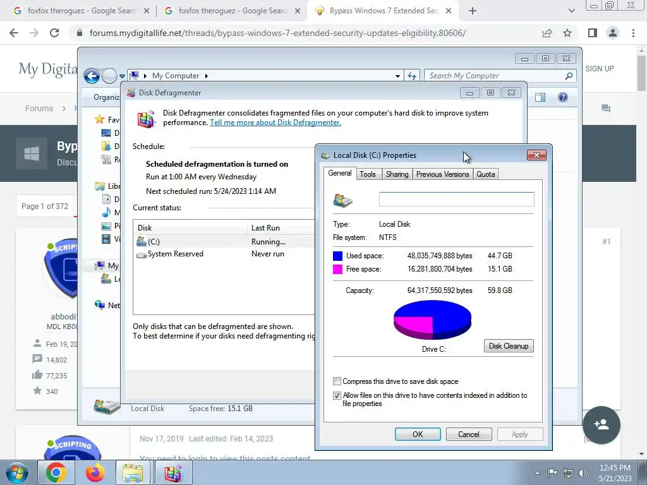Viewport: 647px width, 485px height.
Task: Open Explorer help question mark icon
Action: (x=563, y=97)
